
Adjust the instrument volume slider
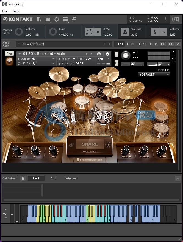click(158, 64)
